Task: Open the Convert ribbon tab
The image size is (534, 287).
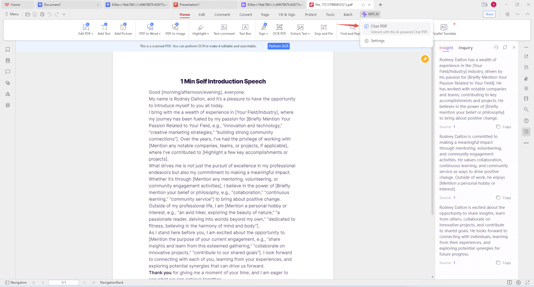Action: [246, 14]
